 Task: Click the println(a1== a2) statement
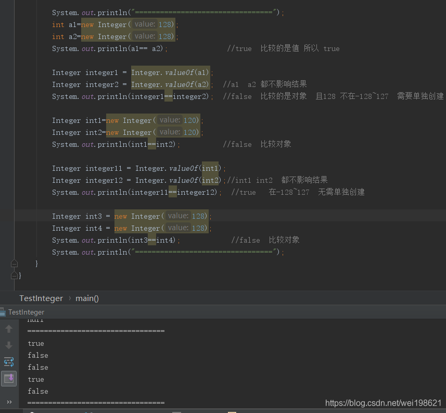point(109,48)
